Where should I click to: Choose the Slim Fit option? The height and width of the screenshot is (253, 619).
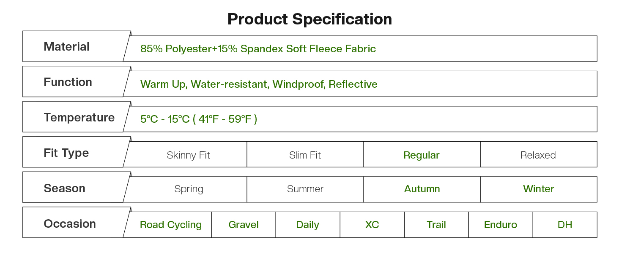point(305,155)
